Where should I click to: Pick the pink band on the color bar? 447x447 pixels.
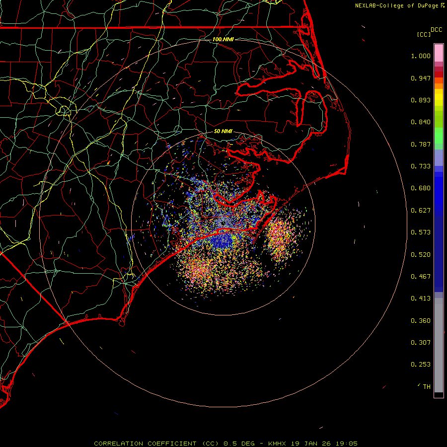[439, 53]
